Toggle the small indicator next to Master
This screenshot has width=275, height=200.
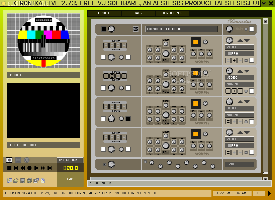click(x=246, y=29)
